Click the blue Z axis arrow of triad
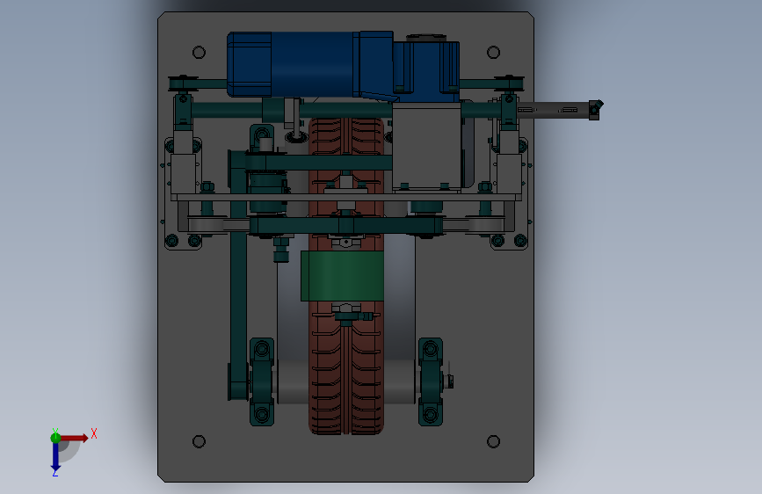762x494 pixels. pyautogui.click(x=55, y=457)
